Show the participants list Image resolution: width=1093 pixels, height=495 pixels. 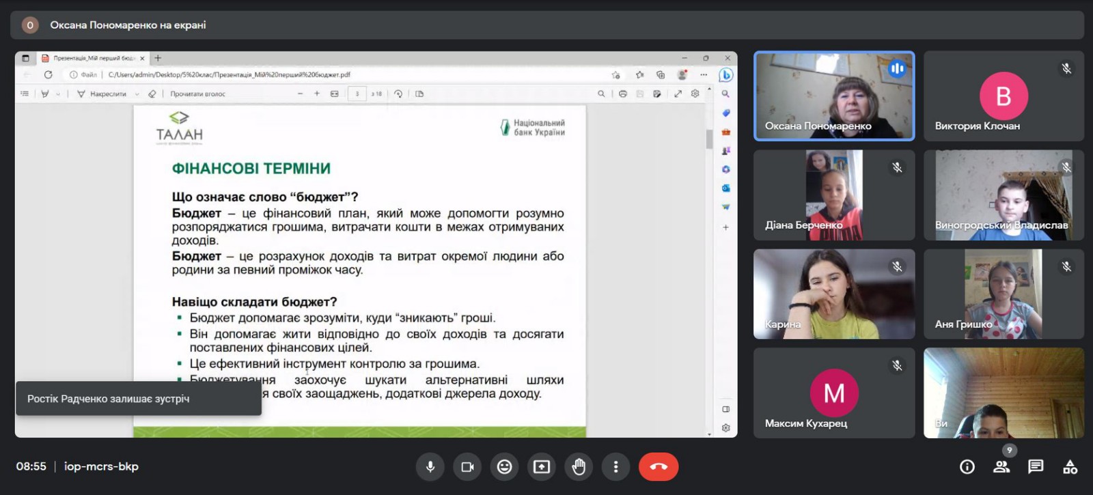pos(1001,467)
